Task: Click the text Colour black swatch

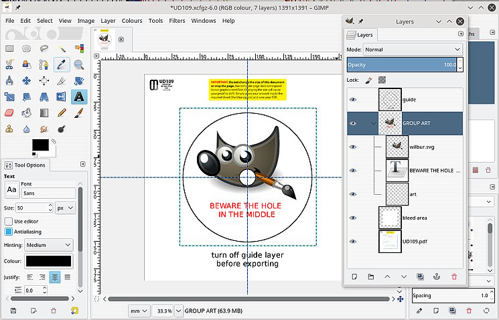Action: click(48, 261)
